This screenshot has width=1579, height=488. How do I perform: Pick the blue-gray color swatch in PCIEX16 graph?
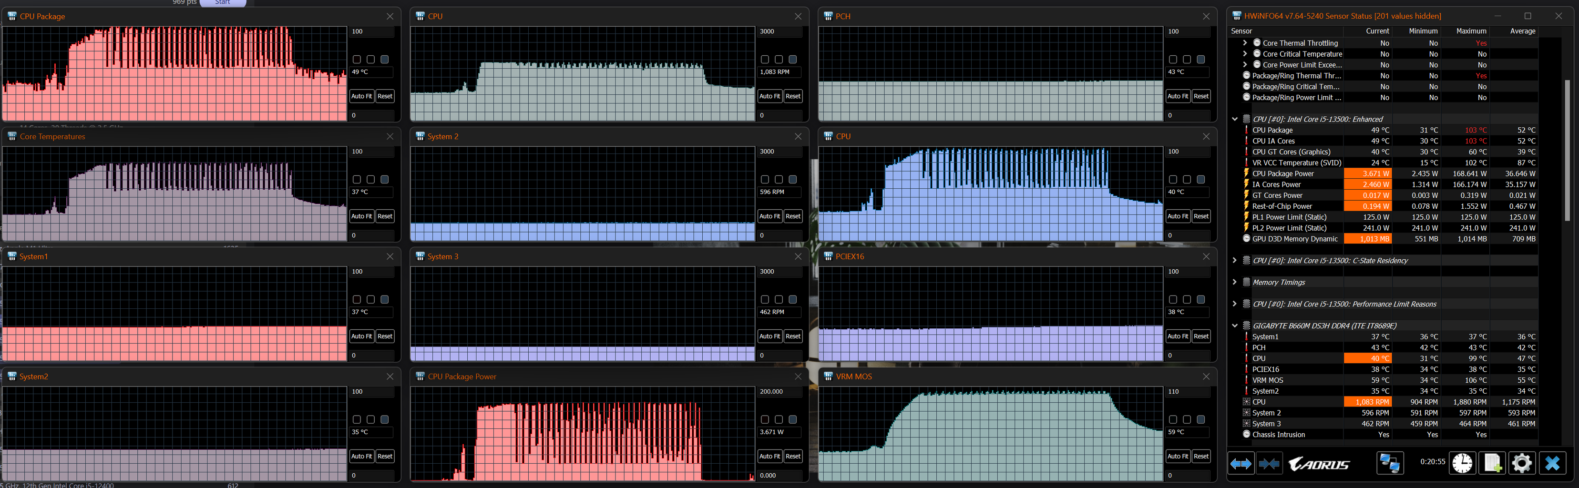[x=1201, y=300]
